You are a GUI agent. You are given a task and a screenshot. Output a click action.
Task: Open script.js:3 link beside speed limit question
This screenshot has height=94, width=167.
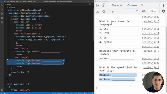[x=151, y=67]
